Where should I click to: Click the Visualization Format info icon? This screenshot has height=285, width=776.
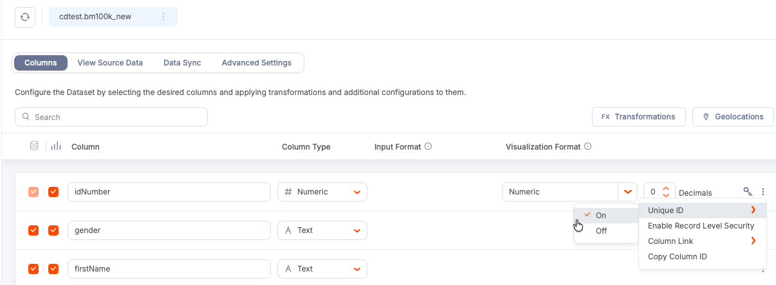587,146
